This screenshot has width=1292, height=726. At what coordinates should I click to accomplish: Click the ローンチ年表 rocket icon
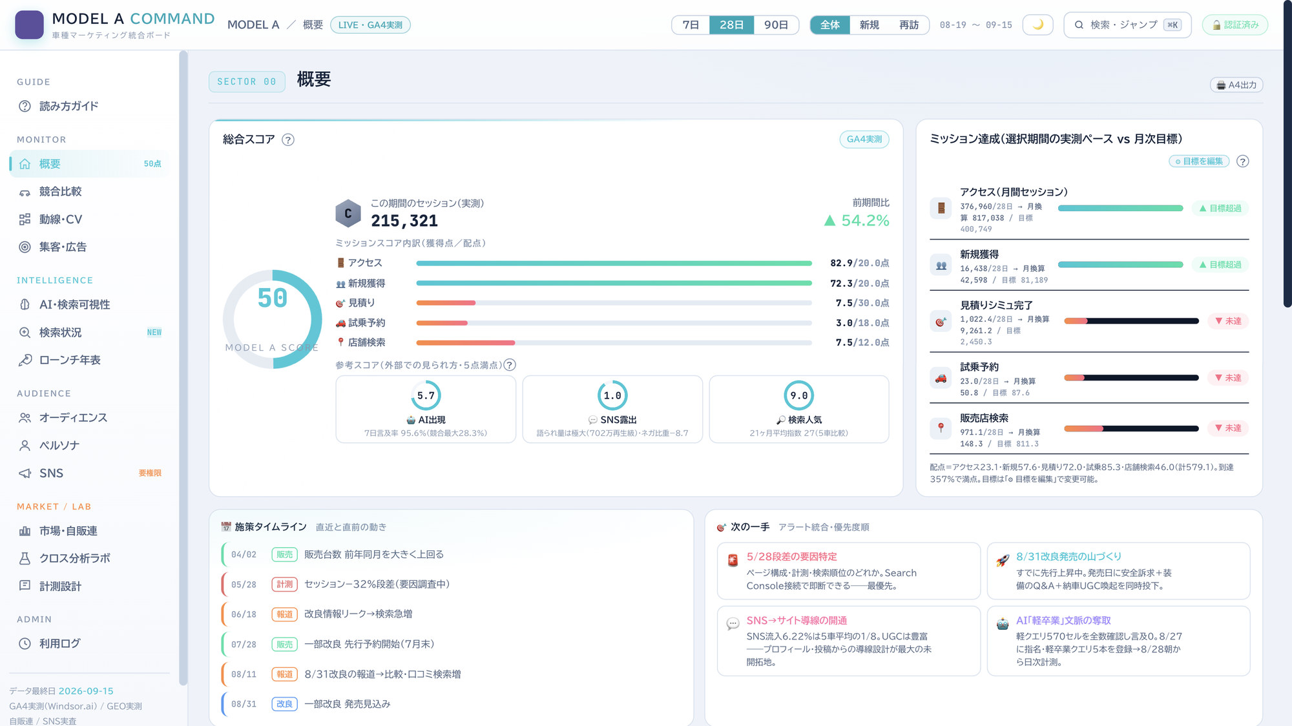point(25,360)
